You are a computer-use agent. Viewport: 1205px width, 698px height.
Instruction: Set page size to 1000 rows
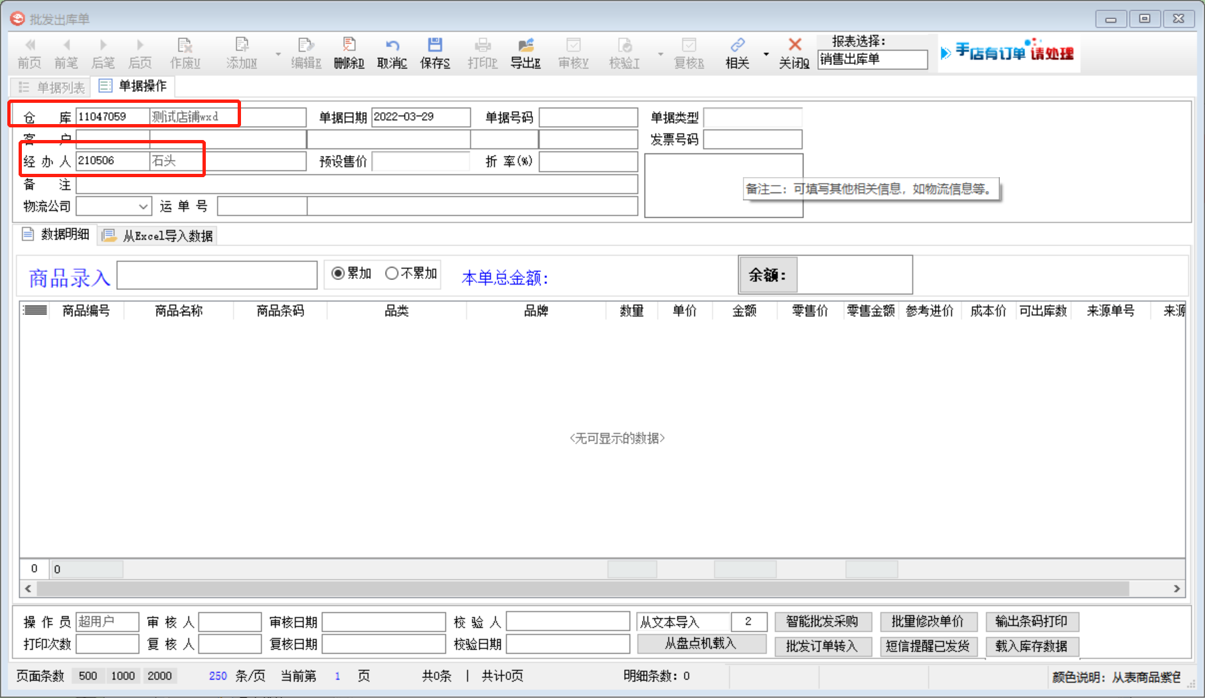[123, 676]
